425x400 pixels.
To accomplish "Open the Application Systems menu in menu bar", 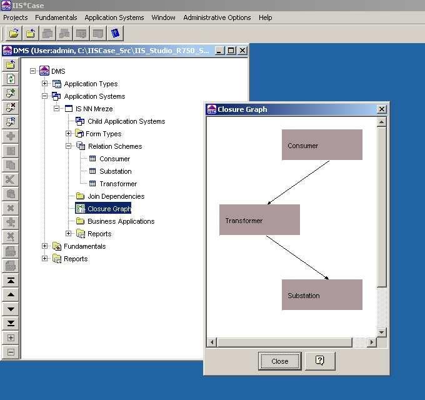I will click(x=114, y=17).
